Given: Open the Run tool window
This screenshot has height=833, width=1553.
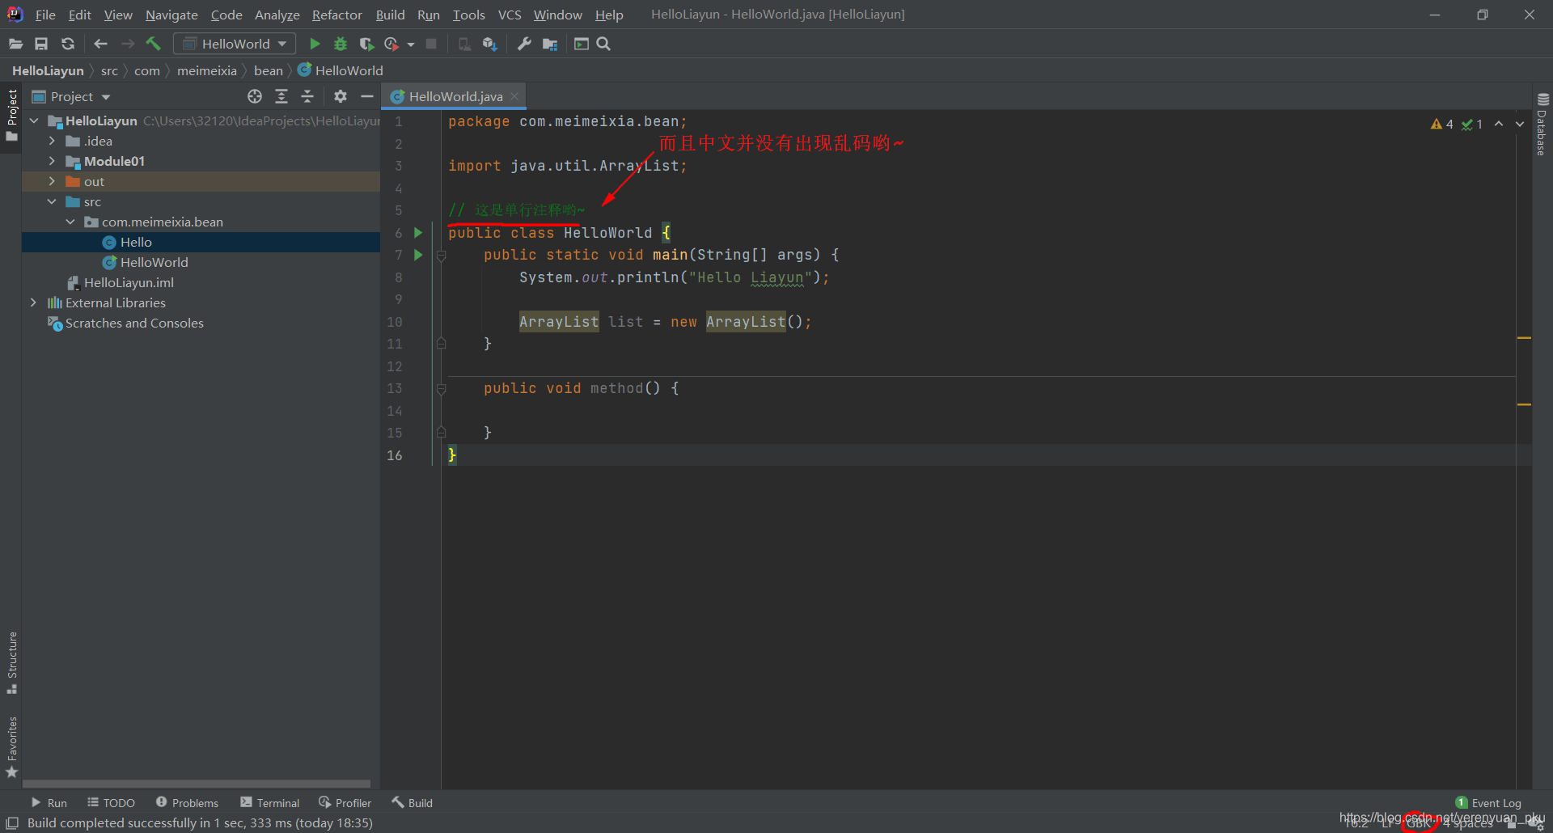Looking at the screenshot, I should point(49,803).
